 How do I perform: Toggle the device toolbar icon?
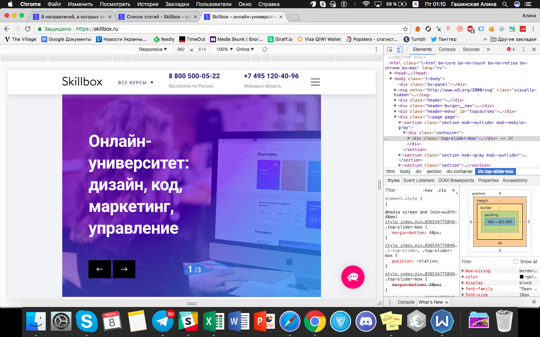(400, 49)
